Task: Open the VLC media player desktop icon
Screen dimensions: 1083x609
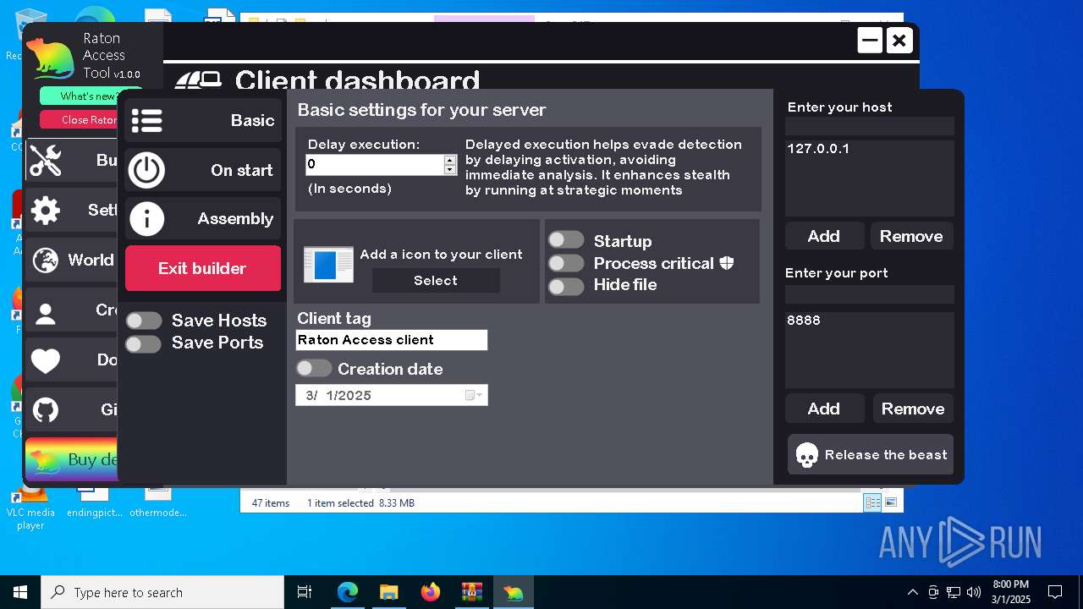Action: click(x=30, y=507)
